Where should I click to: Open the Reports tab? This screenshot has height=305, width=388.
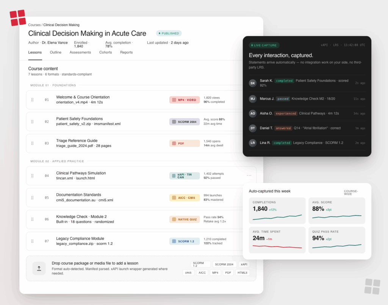point(126,52)
